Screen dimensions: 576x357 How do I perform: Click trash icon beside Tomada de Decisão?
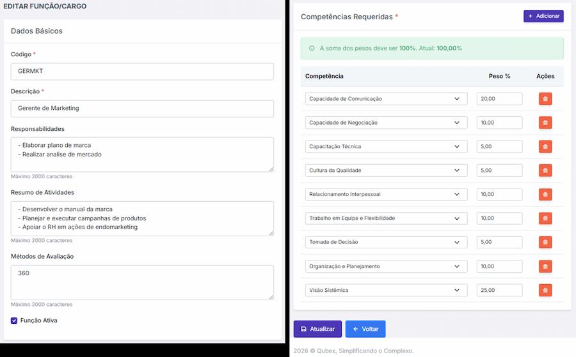tap(545, 242)
